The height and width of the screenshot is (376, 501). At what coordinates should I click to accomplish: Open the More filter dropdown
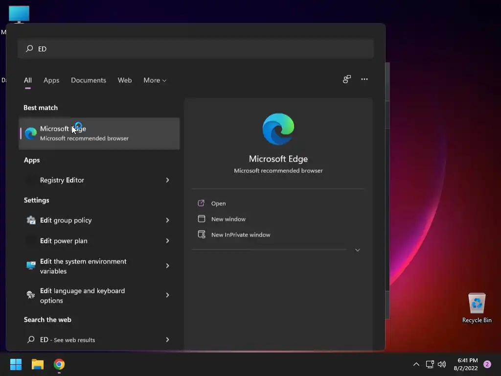tap(155, 80)
